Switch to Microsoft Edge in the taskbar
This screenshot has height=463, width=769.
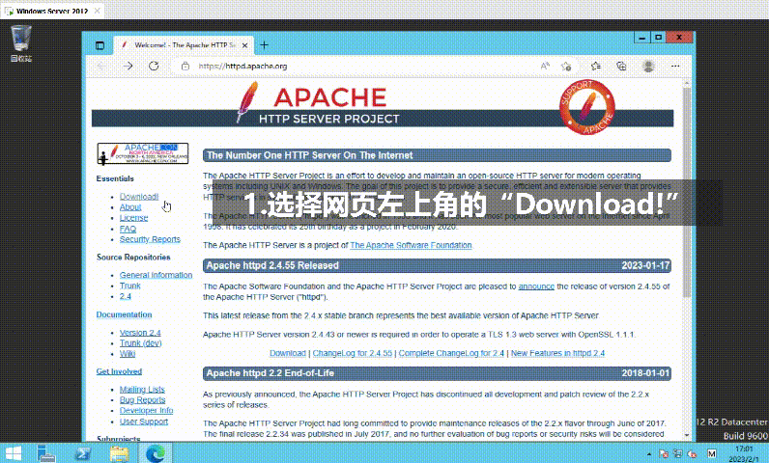click(x=156, y=453)
